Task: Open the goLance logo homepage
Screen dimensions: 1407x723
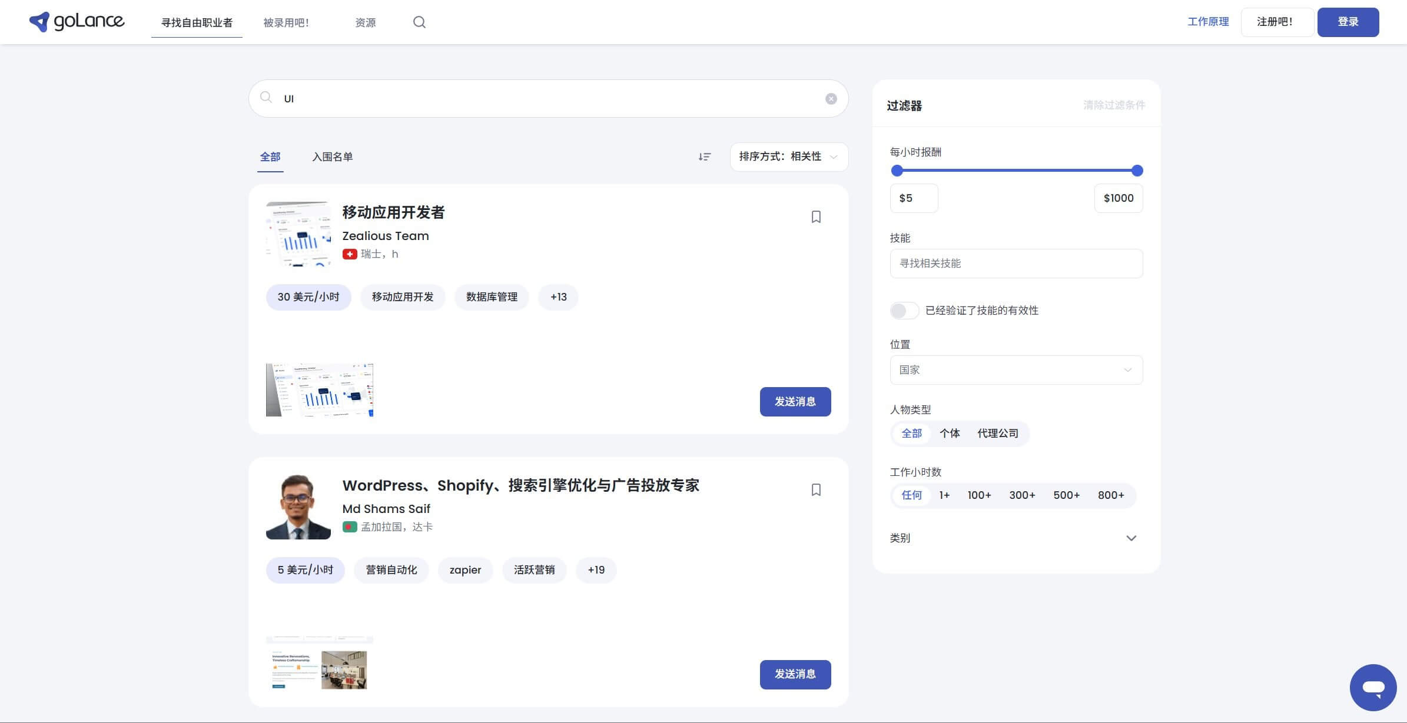Action: pos(77,22)
